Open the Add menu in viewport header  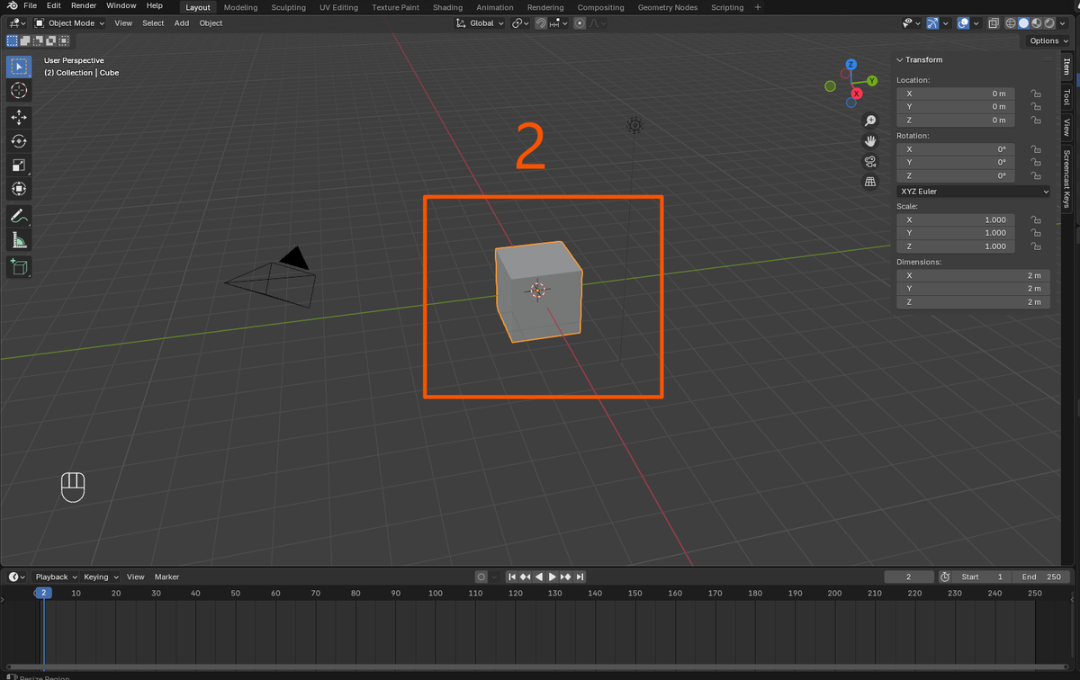[182, 23]
